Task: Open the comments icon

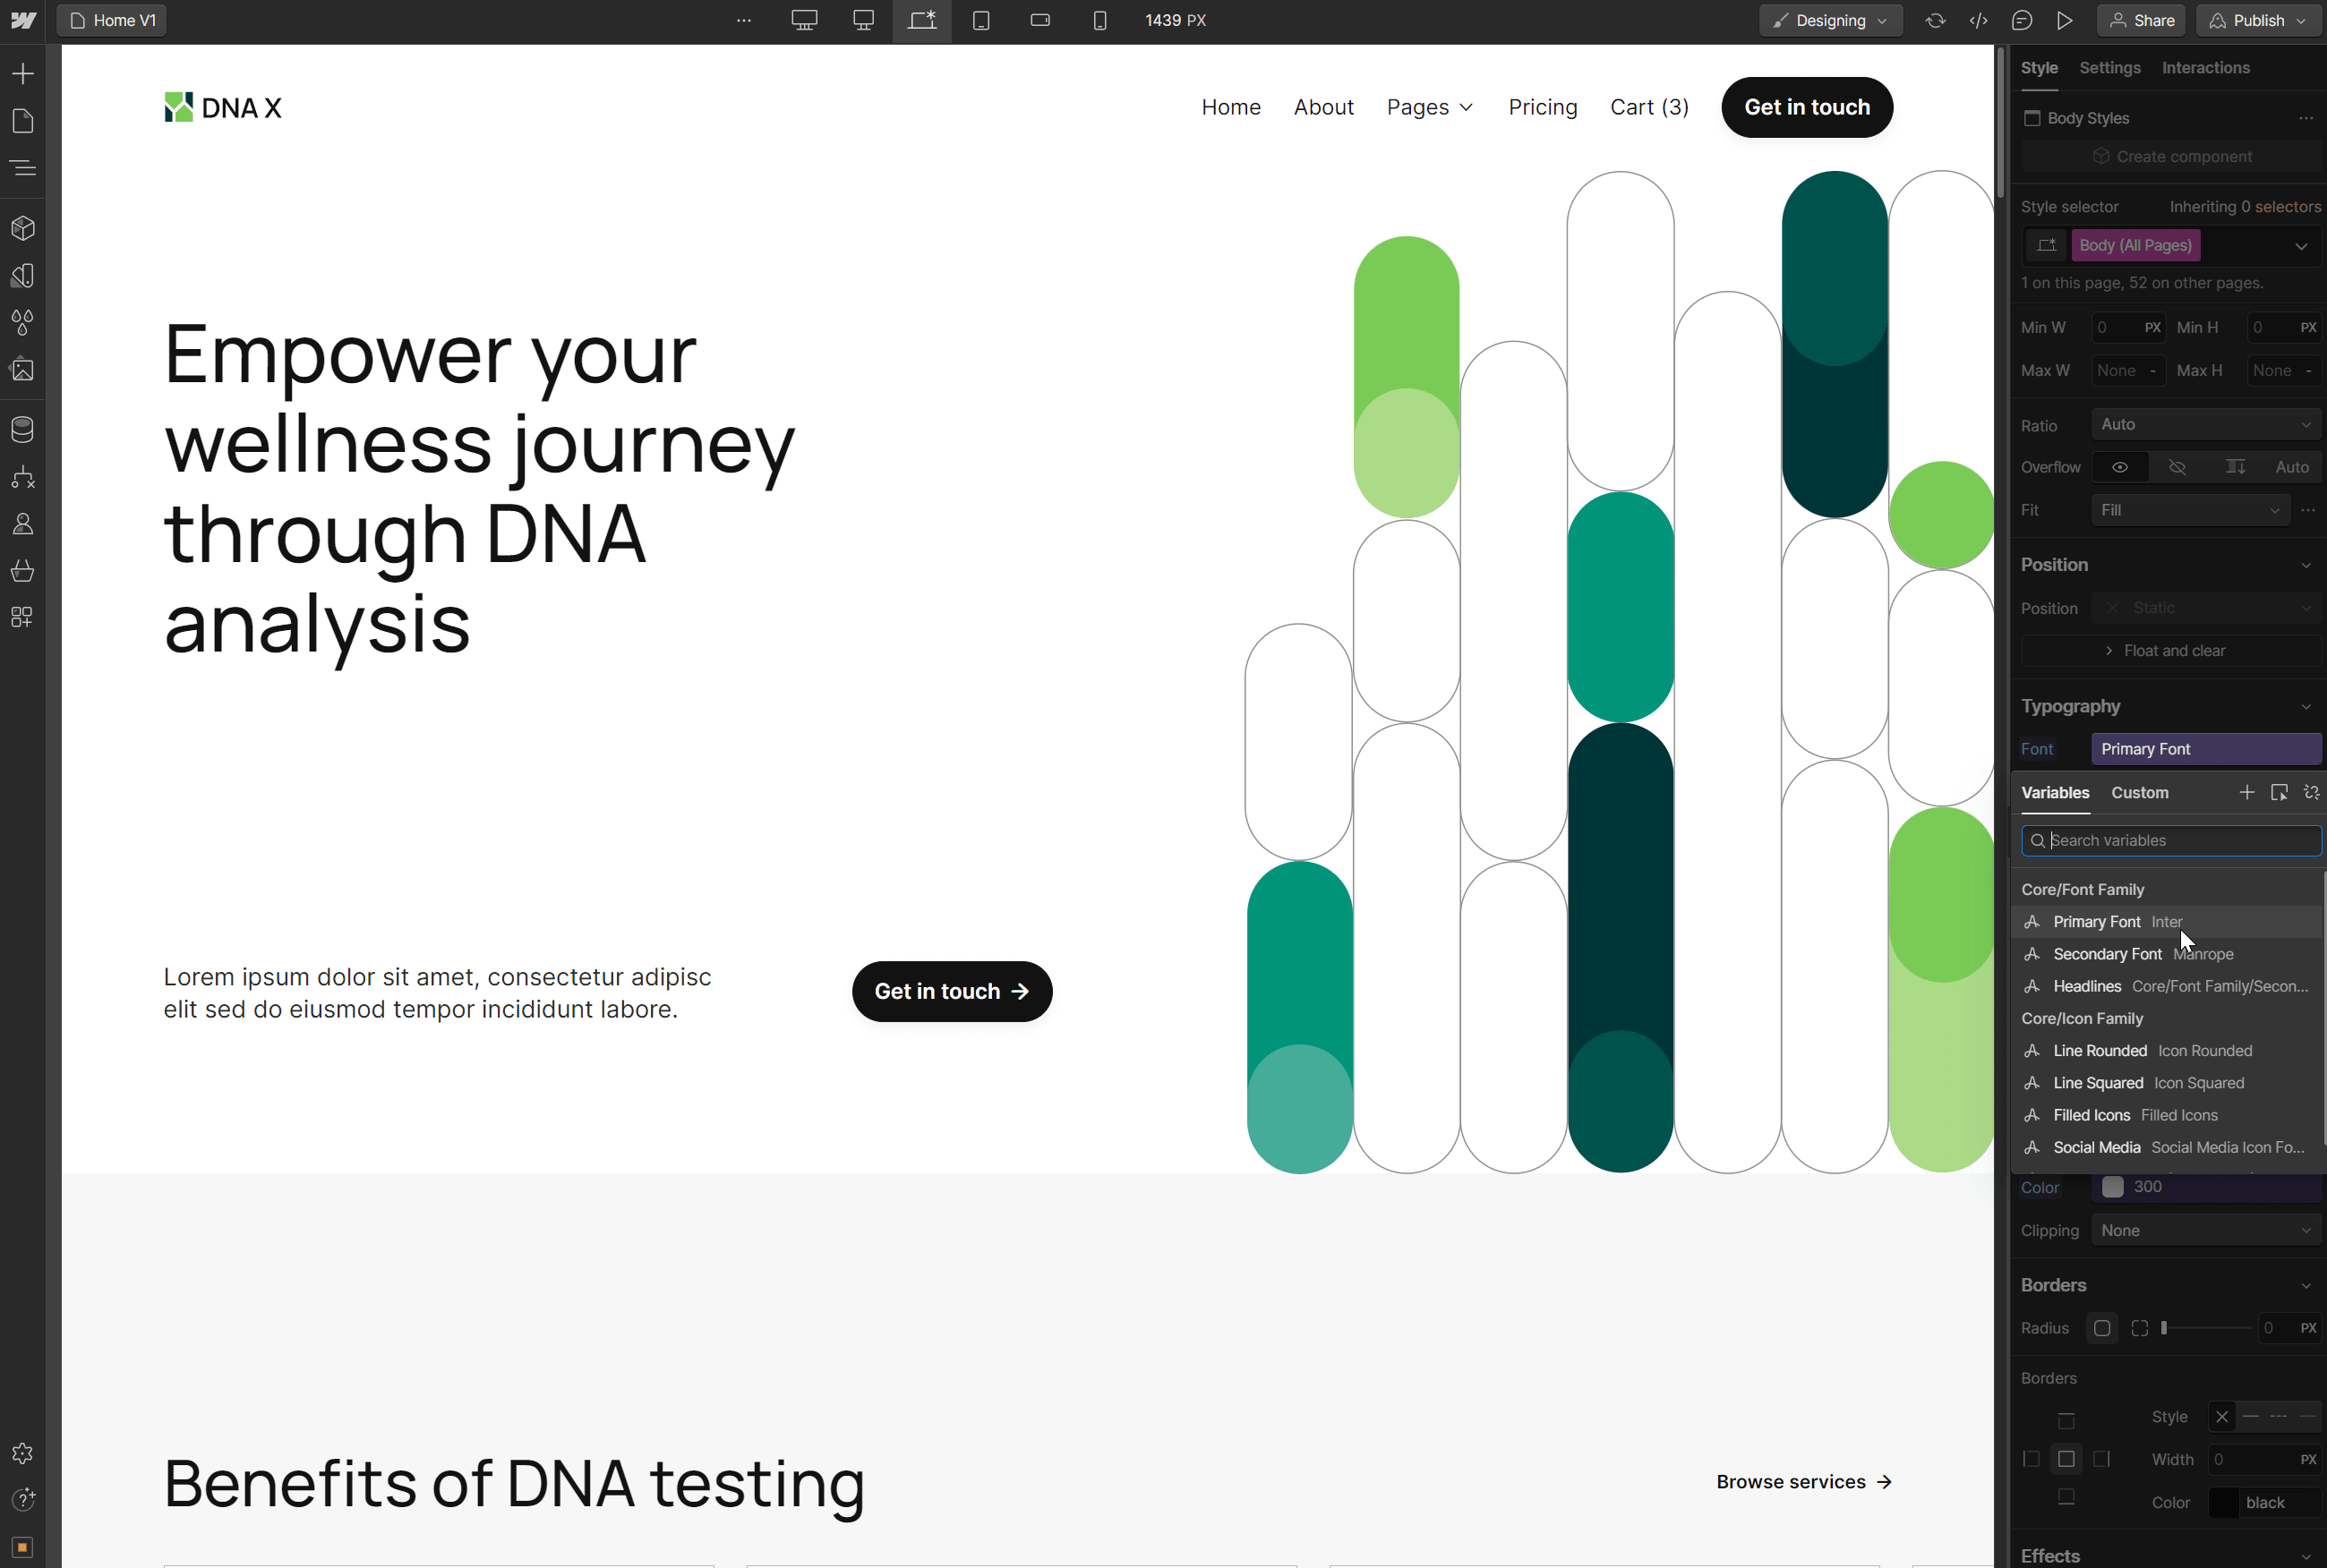Action: (x=2022, y=20)
